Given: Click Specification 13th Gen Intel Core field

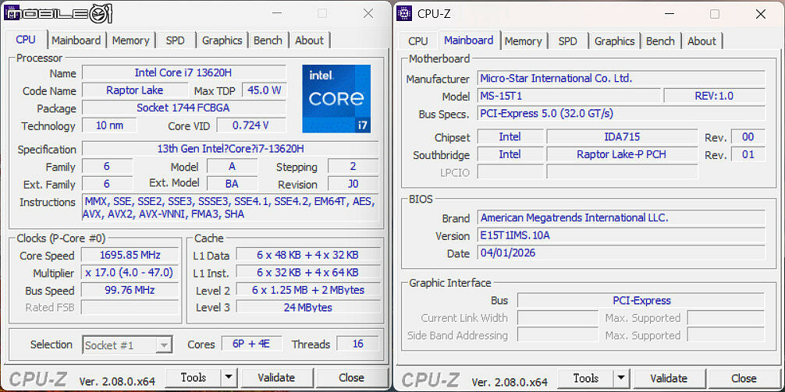Looking at the screenshot, I should 230,149.
